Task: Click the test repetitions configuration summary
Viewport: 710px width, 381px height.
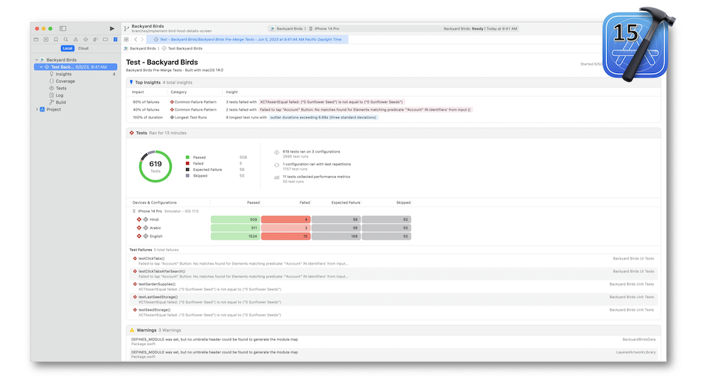Action: click(317, 165)
